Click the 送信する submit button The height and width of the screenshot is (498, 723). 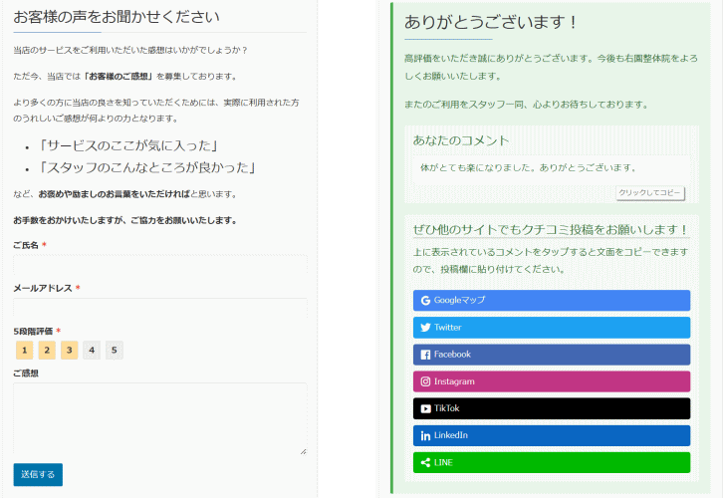pyautogui.click(x=38, y=474)
